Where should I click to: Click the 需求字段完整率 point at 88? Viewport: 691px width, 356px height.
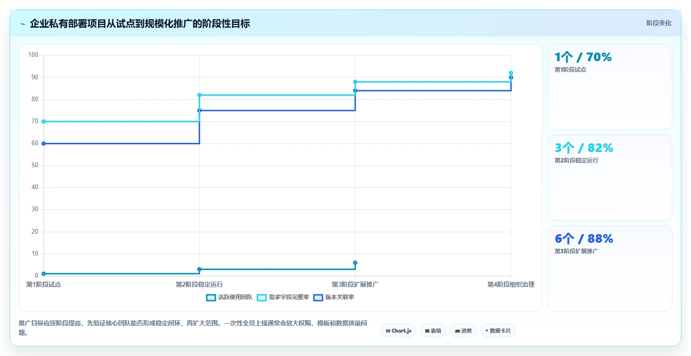pyautogui.click(x=355, y=82)
